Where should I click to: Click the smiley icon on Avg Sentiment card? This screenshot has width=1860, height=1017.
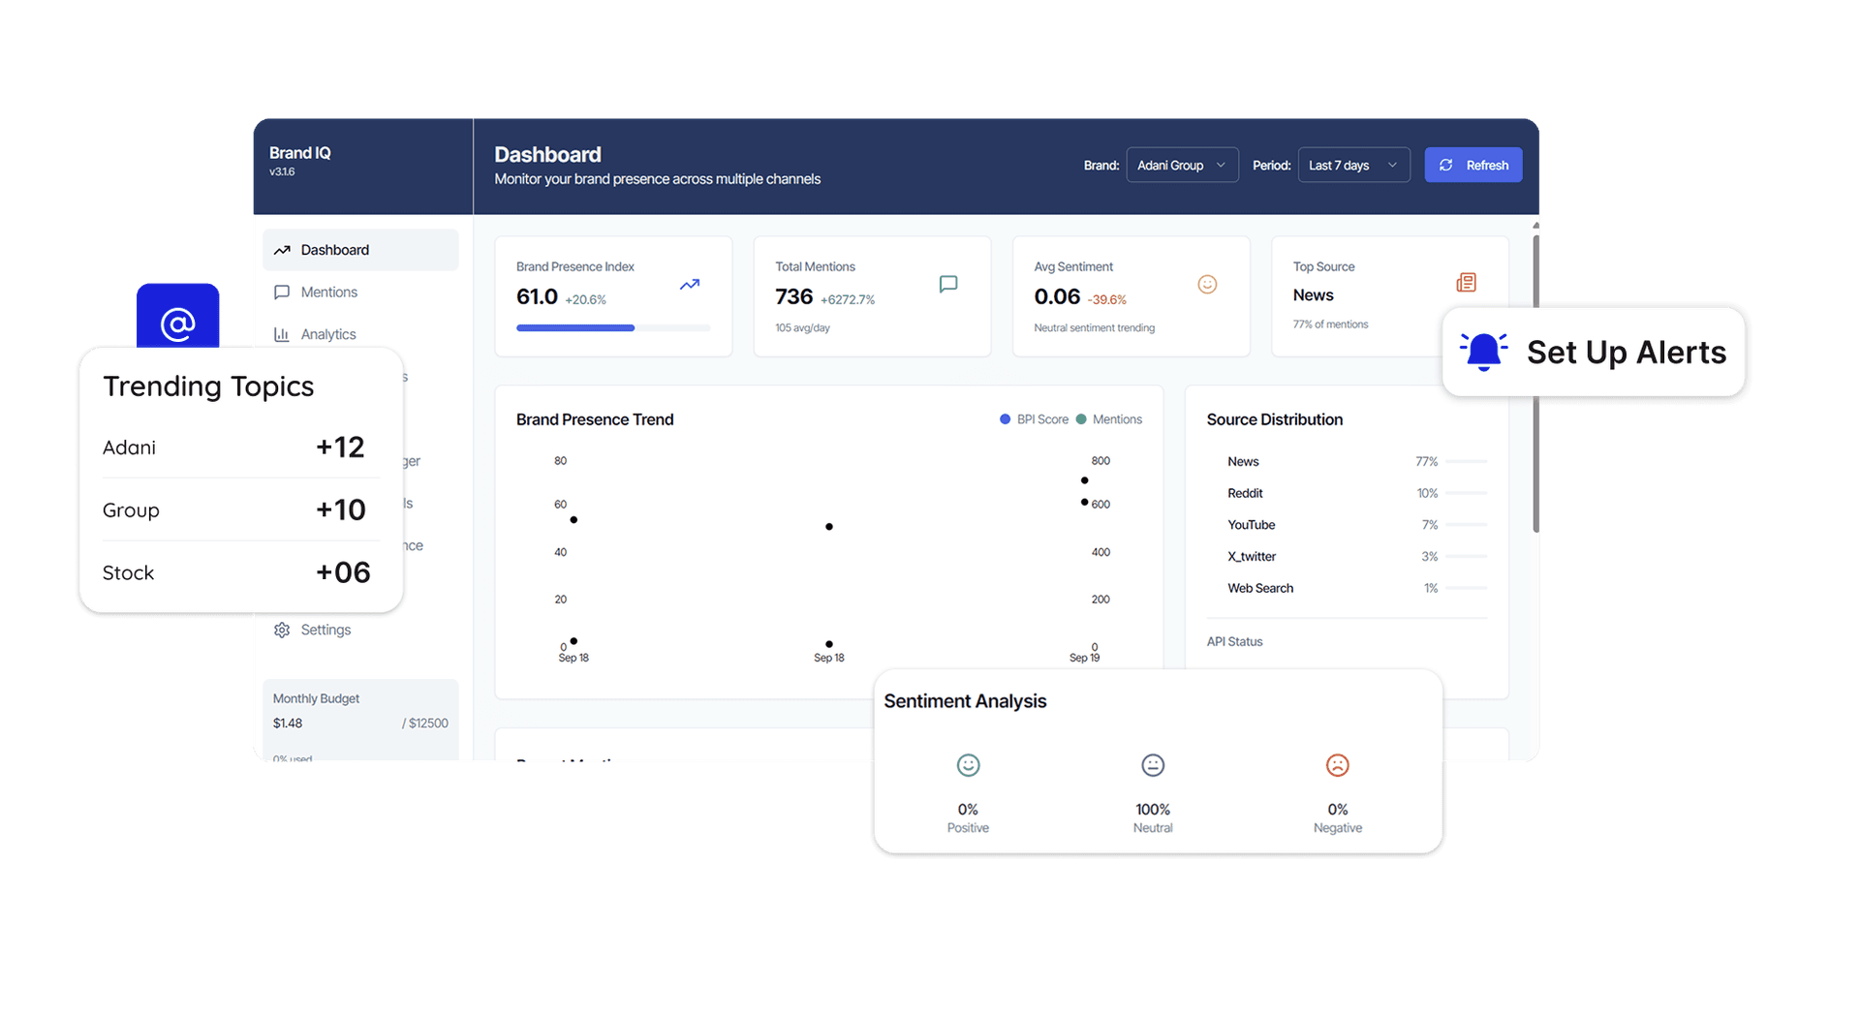pos(1206,284)
